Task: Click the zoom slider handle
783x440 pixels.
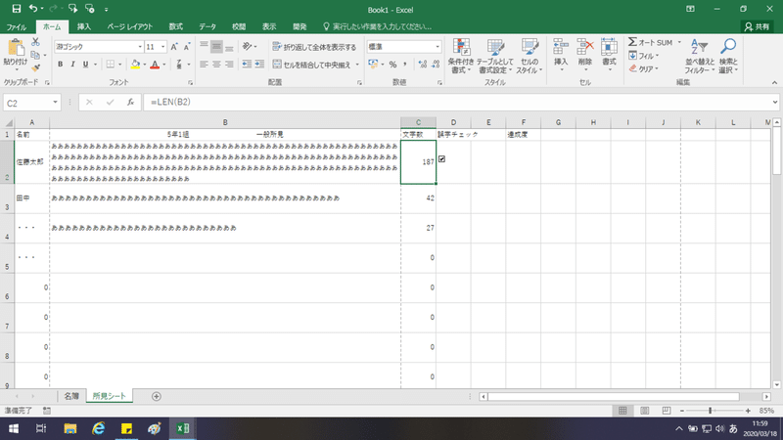Action: [710, 411]
